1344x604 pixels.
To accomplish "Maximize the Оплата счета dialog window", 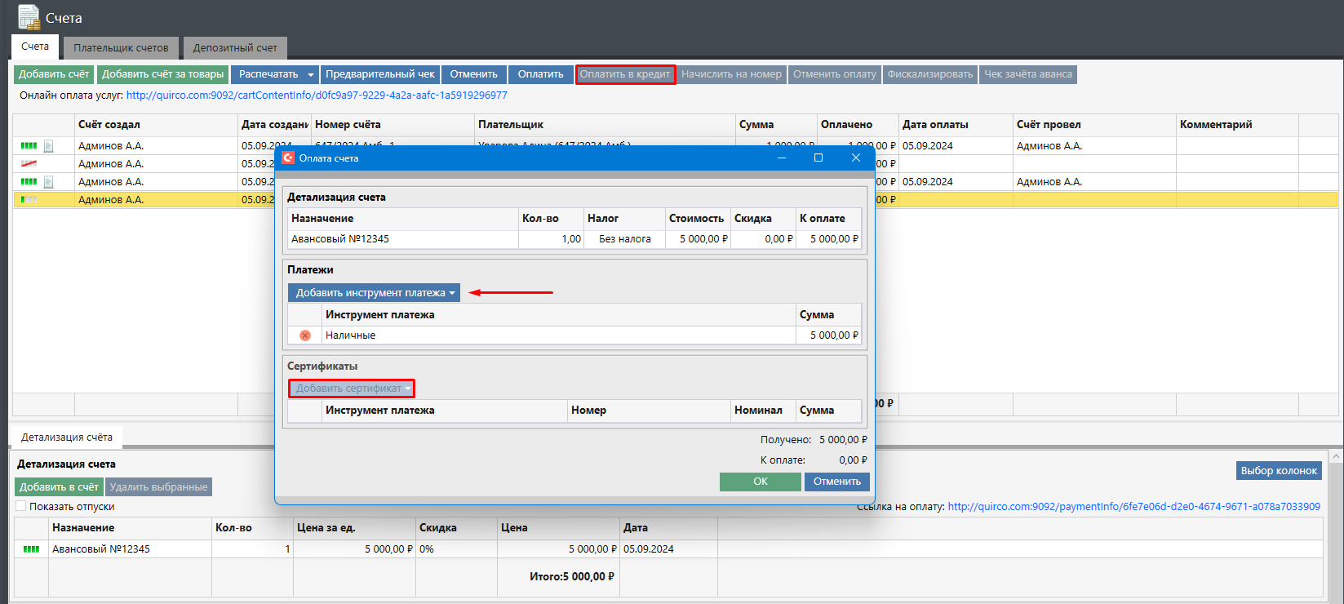I will tap(818, 158).
